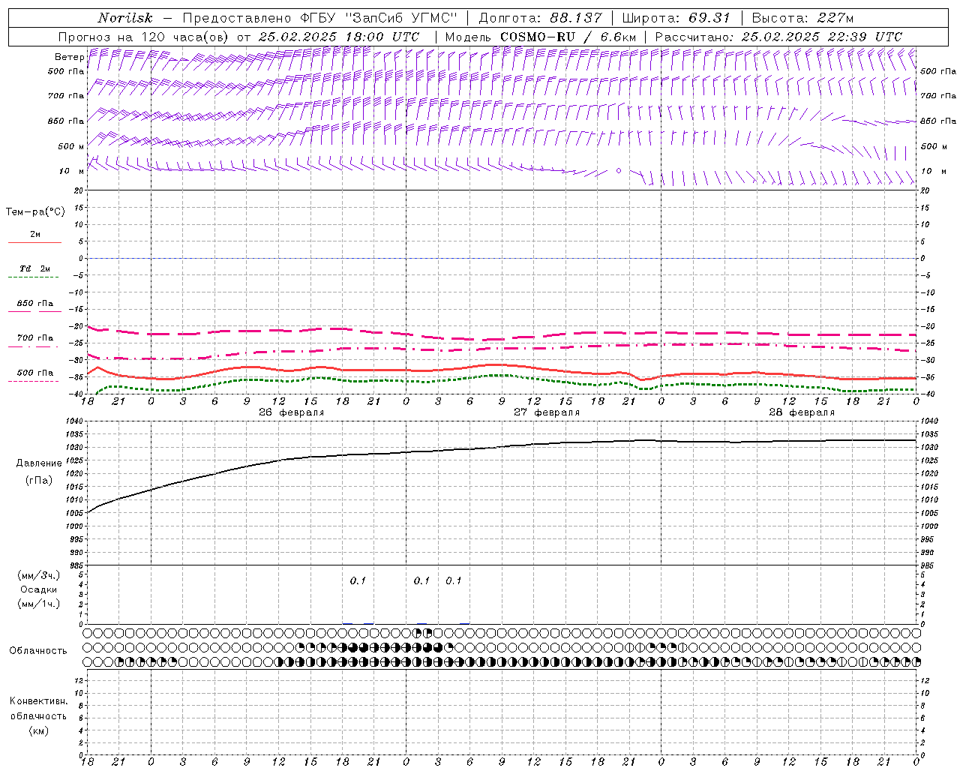The width and height of the screenshot is (960, 768).
Task: Click the "Давление" pressure panel label
Action: point(39,463)
